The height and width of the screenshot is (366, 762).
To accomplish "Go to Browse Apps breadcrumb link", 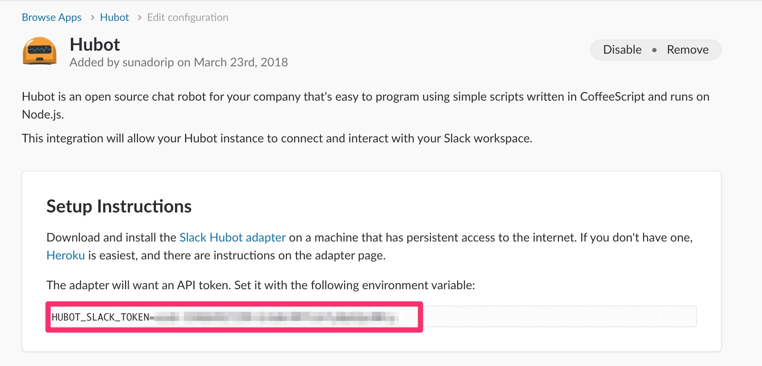I will (x=51, y=18).
